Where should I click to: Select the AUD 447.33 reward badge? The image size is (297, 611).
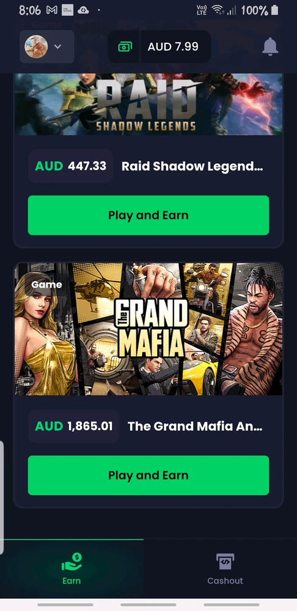(70, 166)
